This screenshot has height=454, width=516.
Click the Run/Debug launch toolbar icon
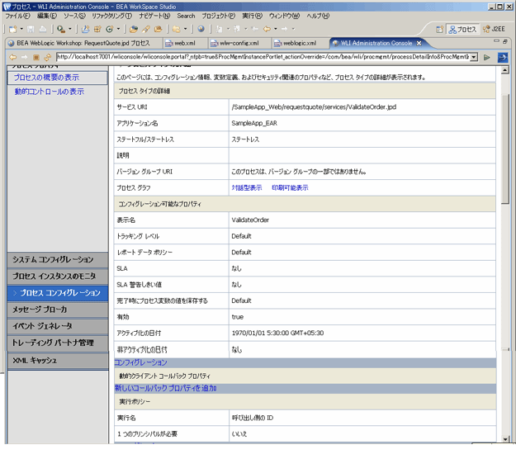60,29
